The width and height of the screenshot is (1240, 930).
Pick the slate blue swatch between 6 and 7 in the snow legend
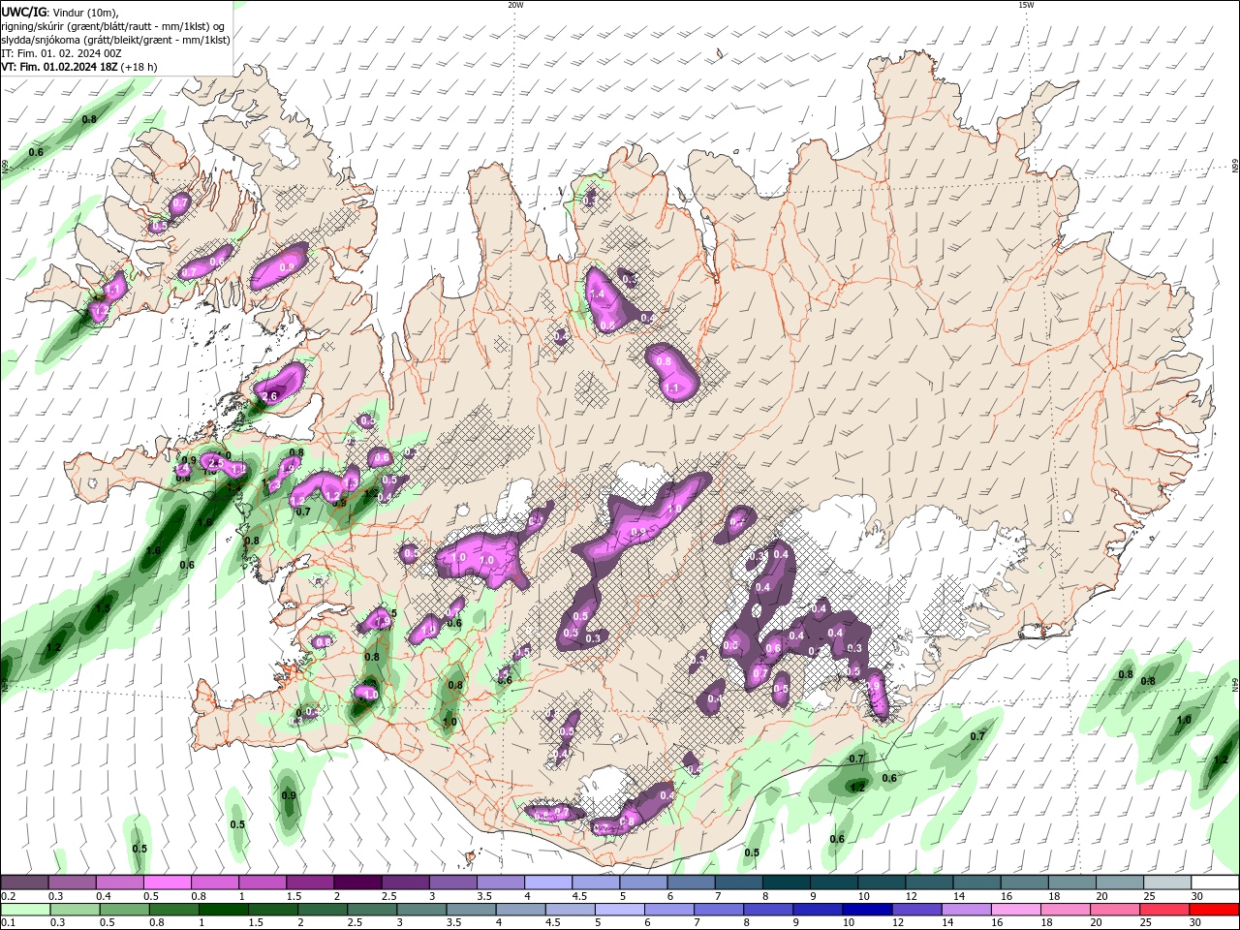coord(692,883)
